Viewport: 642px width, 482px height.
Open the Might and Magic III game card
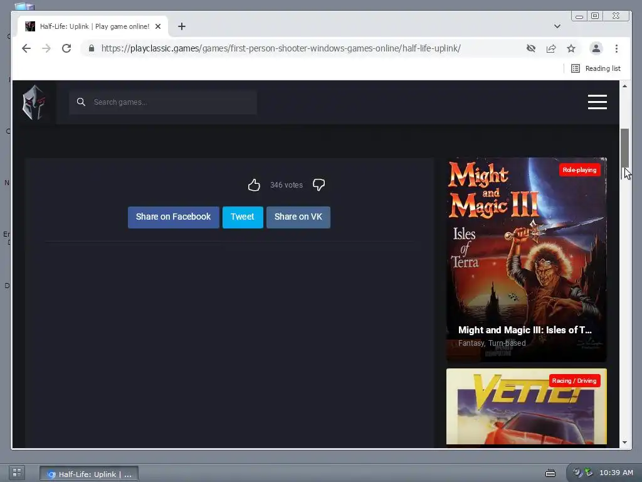pos(526,259)
